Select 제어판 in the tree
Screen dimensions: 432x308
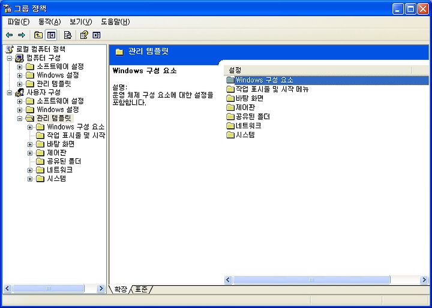tap(56, 152)
